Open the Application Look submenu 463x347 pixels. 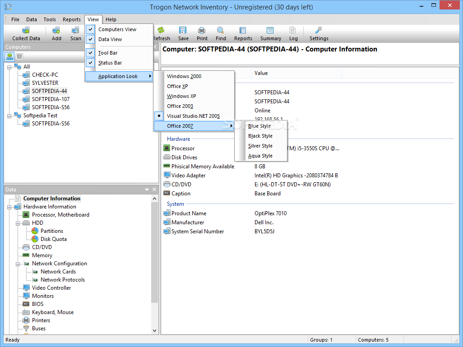click(119, 76)
